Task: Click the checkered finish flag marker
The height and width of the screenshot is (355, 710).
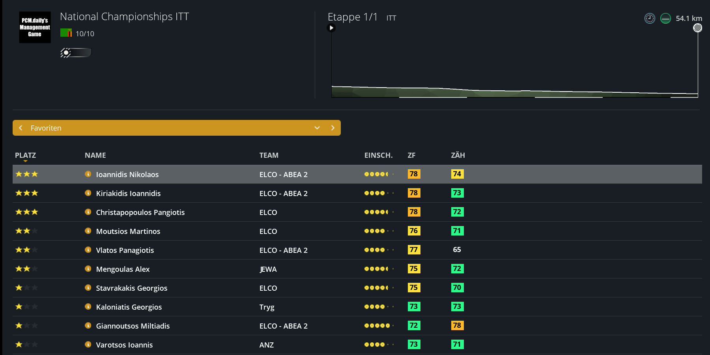Action: 698,28
